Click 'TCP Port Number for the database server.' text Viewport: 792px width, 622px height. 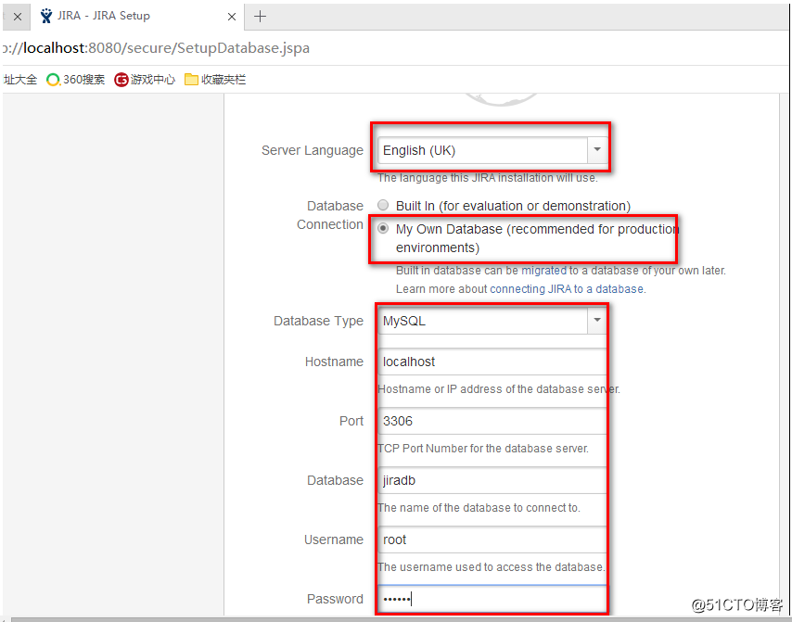click(x=483, y=449)
